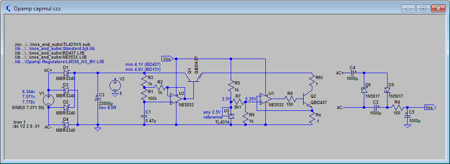Click the Standard.bjt.lib directive line
This screenshot has height=164, width=450.
(x=54, y=49)
